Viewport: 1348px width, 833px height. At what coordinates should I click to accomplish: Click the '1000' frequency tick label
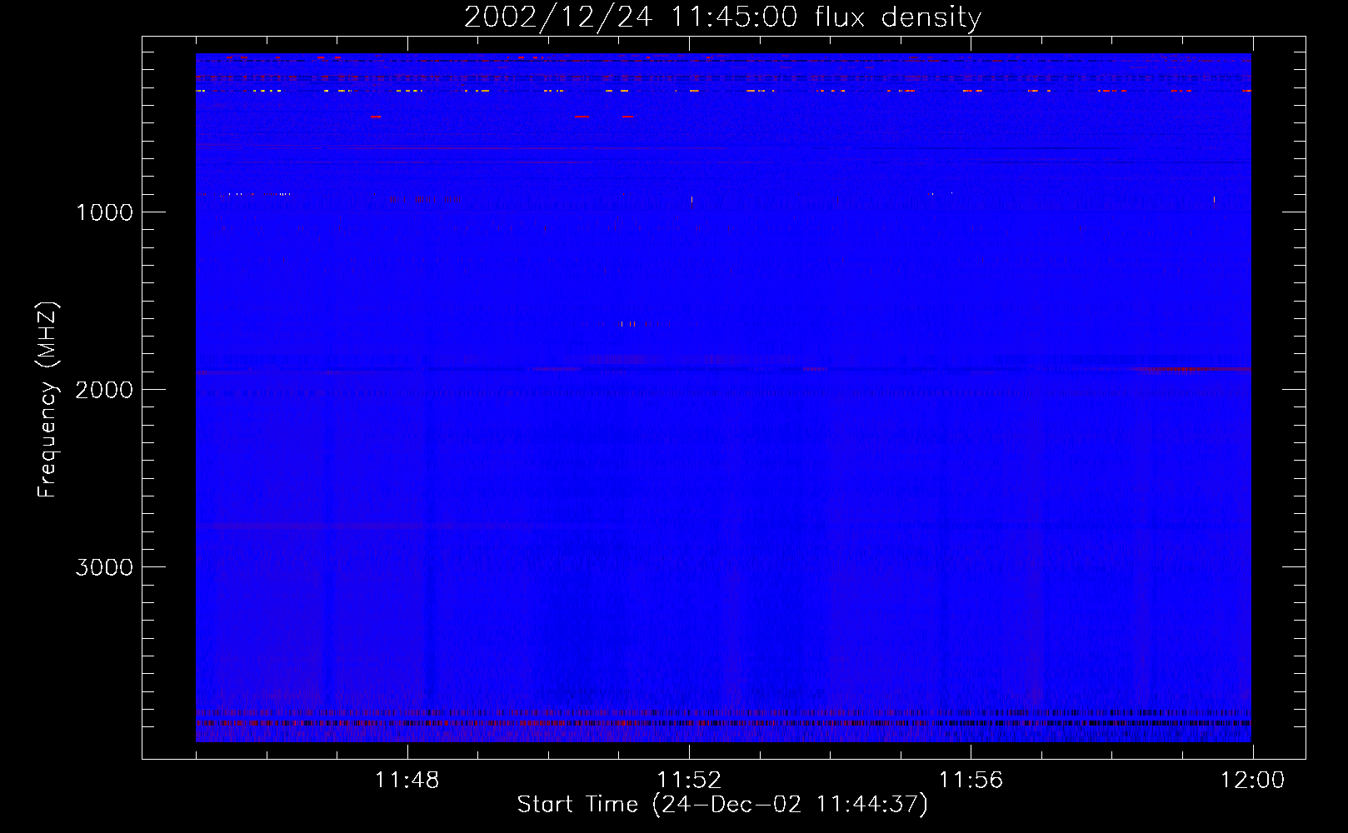(104, 212)
